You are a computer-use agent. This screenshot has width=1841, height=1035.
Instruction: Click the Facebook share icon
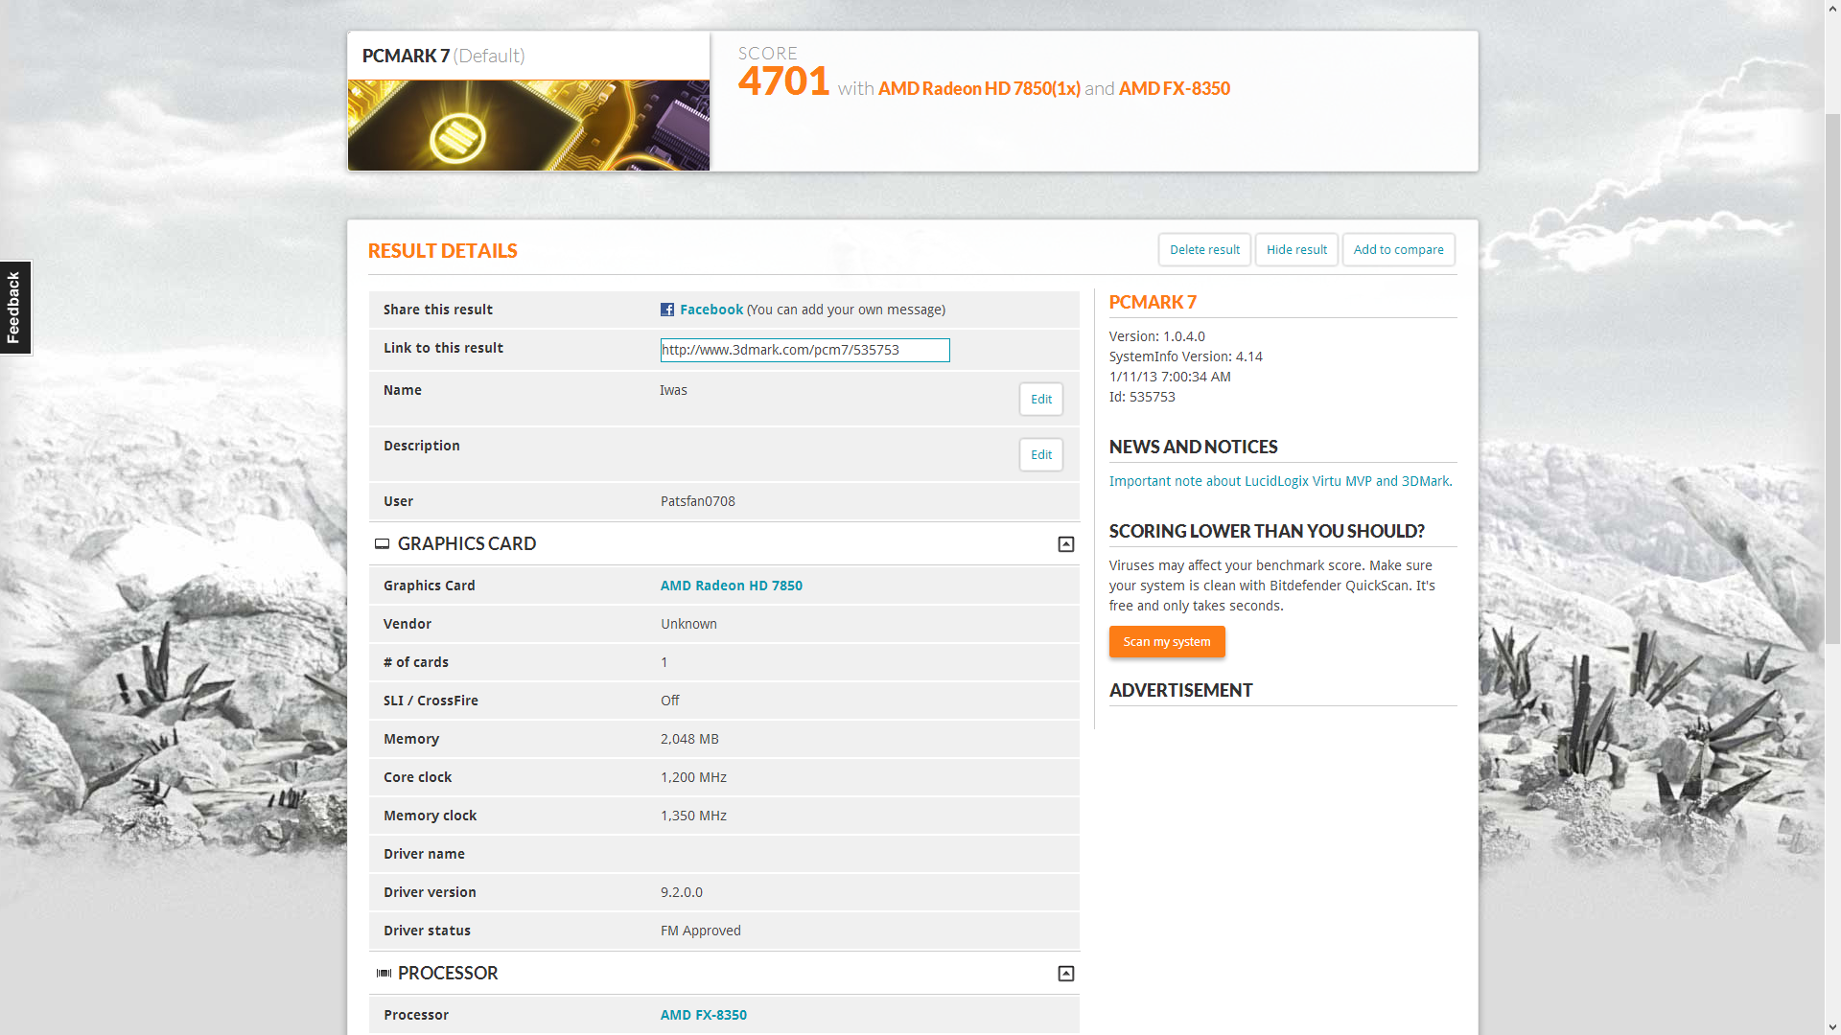[x=667, y=310]
